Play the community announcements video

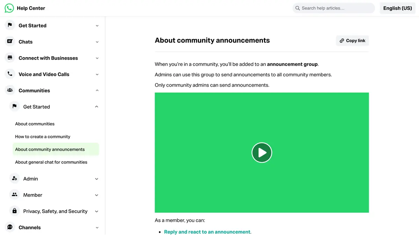[x=262, y=152]
